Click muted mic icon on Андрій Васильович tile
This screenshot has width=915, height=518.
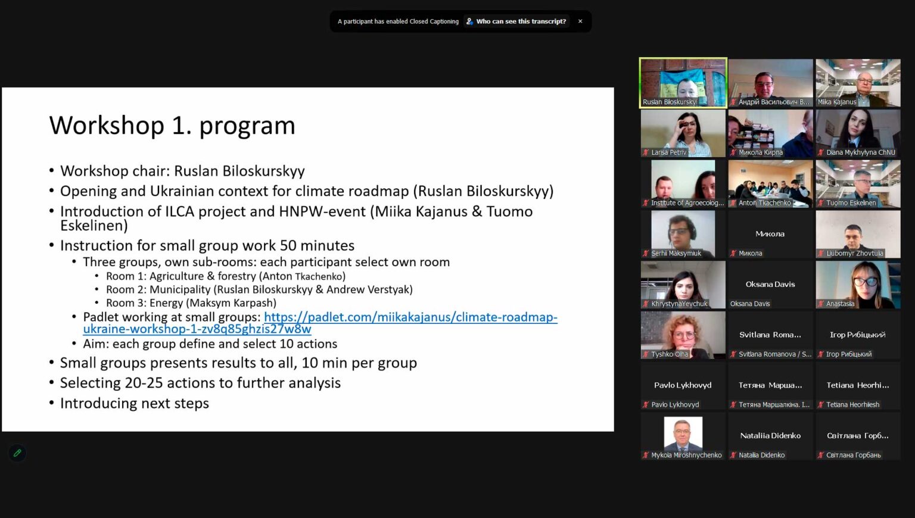click(733, 102)
